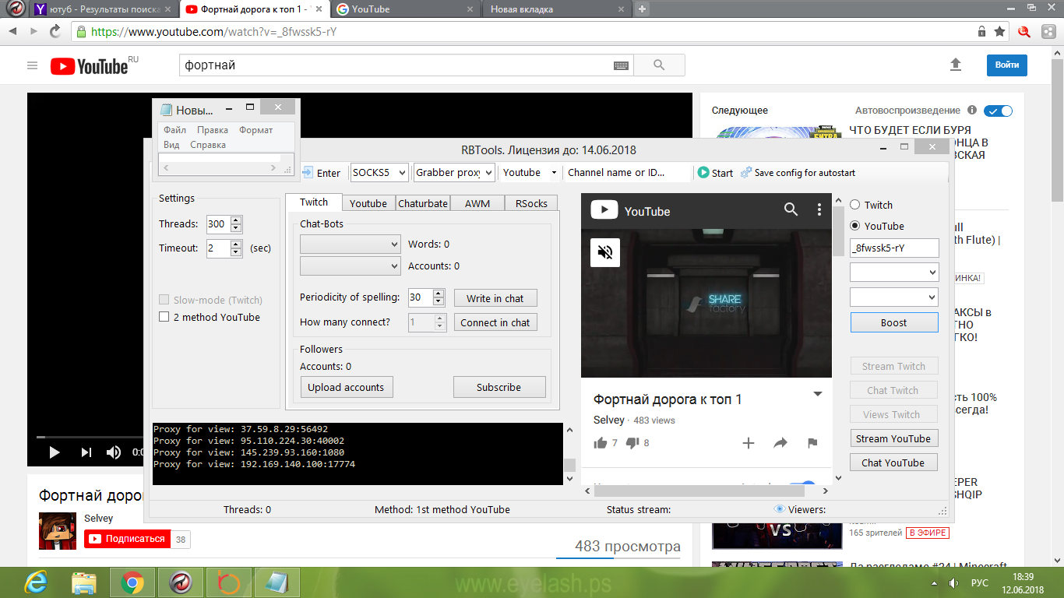The height and width of the screenshot is (598, 1064).
Task: Open the Правка menu in Notepad
Action: pyautogui.click(x=212, y=130)
